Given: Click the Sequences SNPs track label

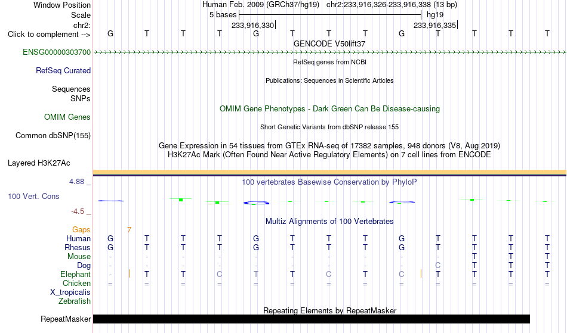Looking at the screenshot, I should [x=71, y=94].
